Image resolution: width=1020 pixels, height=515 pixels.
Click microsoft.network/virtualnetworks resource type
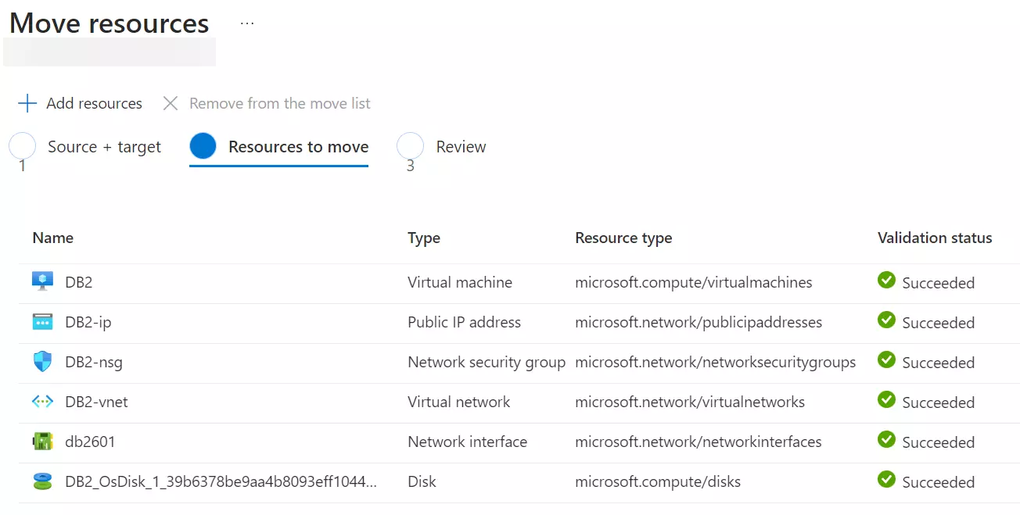click(690, 402)
